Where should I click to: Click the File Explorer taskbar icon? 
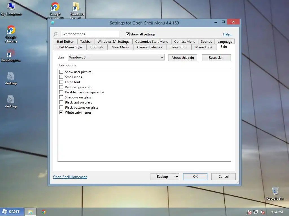click(x=30, y=212)
